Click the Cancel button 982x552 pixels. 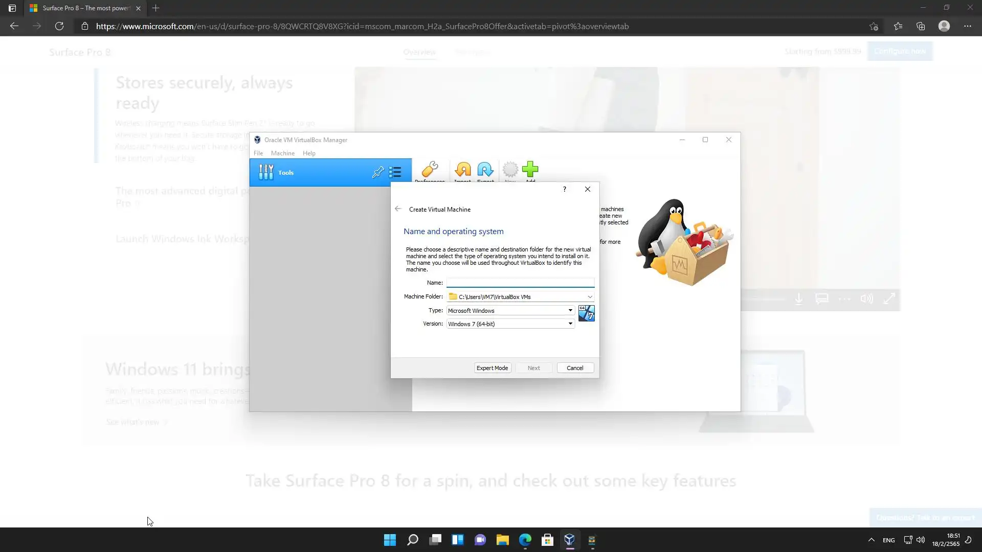pos(574,368)
